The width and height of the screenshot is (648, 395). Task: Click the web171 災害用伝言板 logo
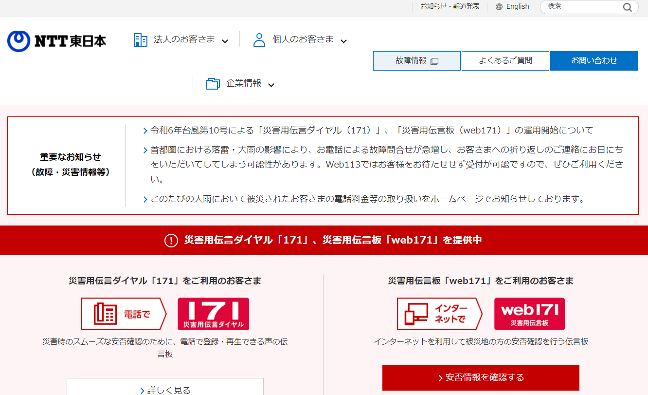[x=529, y=314]
